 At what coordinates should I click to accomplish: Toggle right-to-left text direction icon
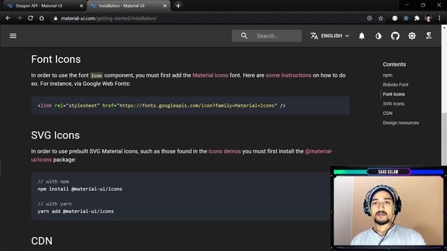[x=428, y=36]
